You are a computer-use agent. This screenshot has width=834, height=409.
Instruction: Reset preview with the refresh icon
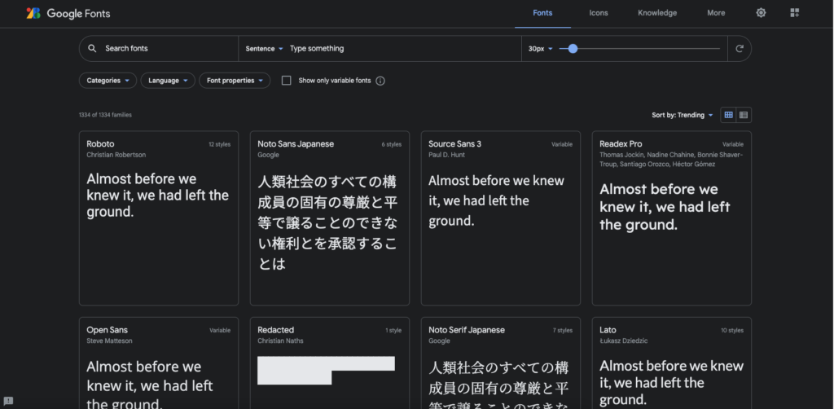pyautogui.click(x=740, y=48)
